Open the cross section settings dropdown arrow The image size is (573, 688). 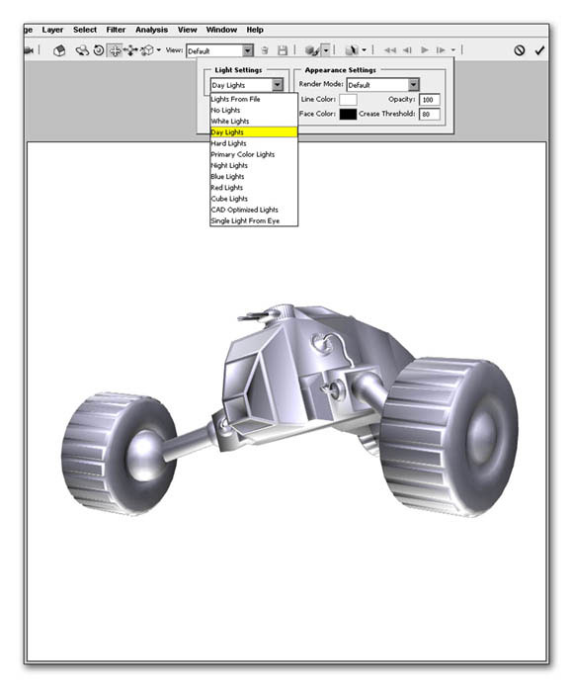point(364,50)
